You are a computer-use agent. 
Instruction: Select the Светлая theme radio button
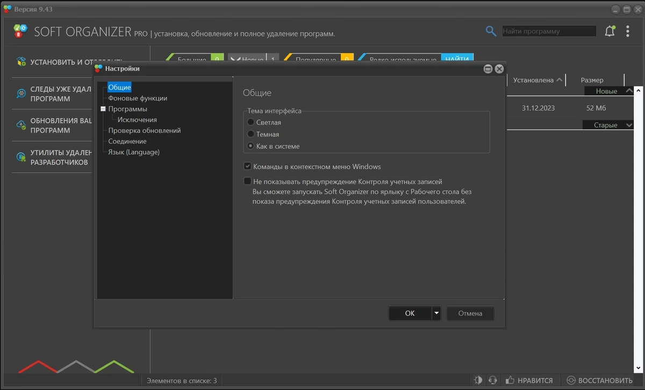250,122
